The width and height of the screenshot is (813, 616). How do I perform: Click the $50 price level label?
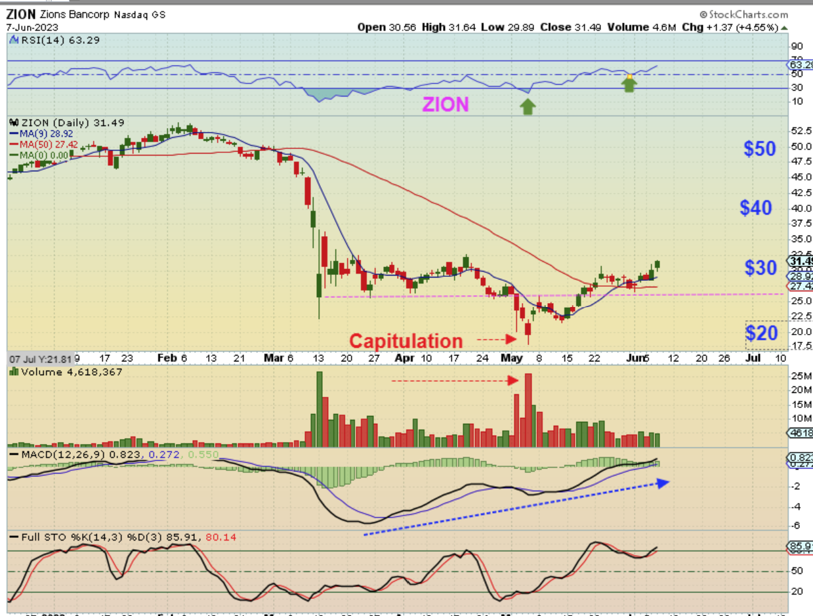(x=759, y=148)
